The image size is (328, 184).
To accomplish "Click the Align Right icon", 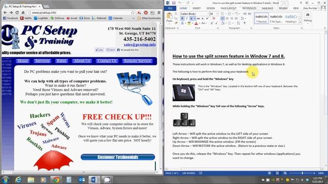I will (x=232, y=18).
